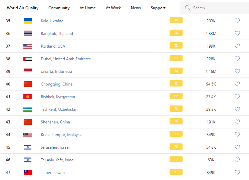The width and height of the screenshot is (249, 180).
Task: Click into the Search input field
Action: (217, 8)
